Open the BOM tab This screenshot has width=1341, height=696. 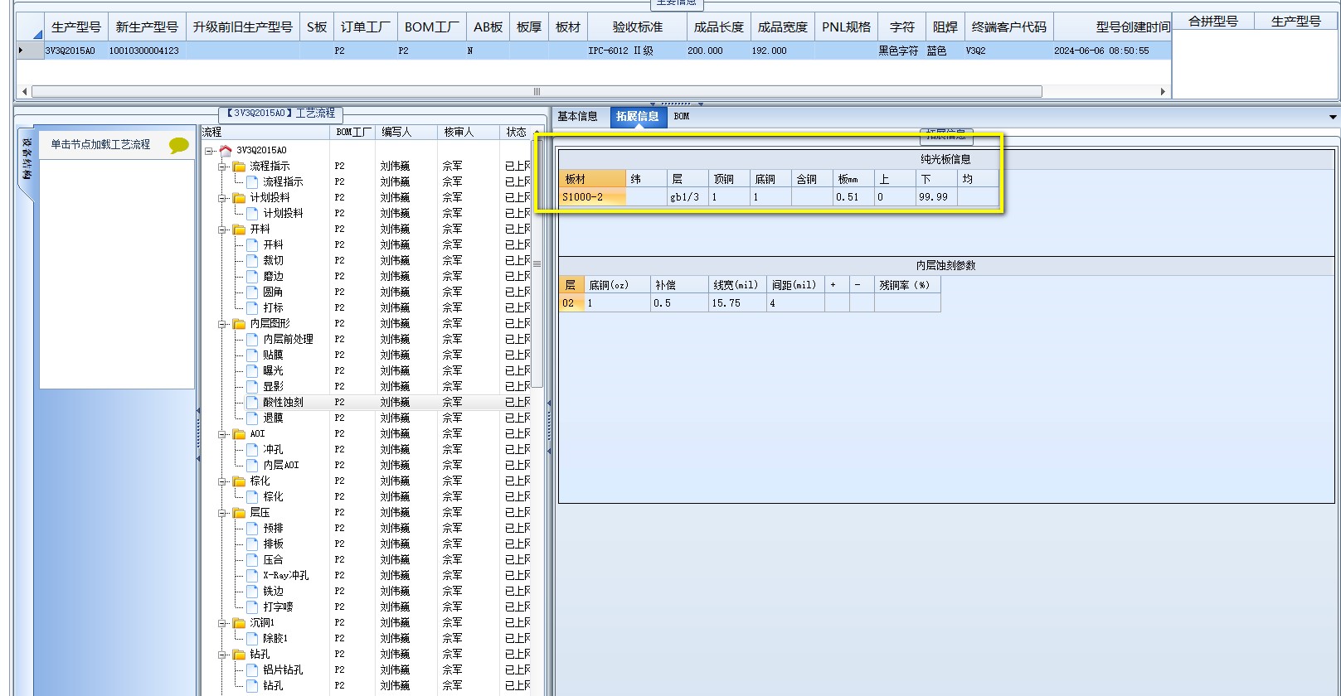[x=682, y=116]
